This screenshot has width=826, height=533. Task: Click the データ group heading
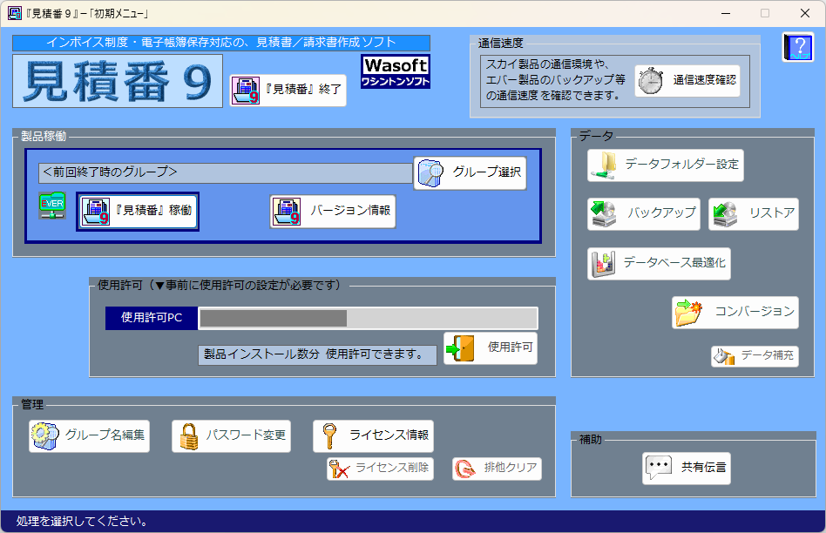(x=596, y=137)
